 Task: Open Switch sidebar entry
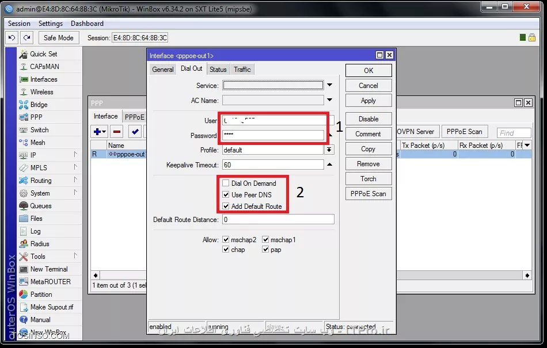(39, 130)
